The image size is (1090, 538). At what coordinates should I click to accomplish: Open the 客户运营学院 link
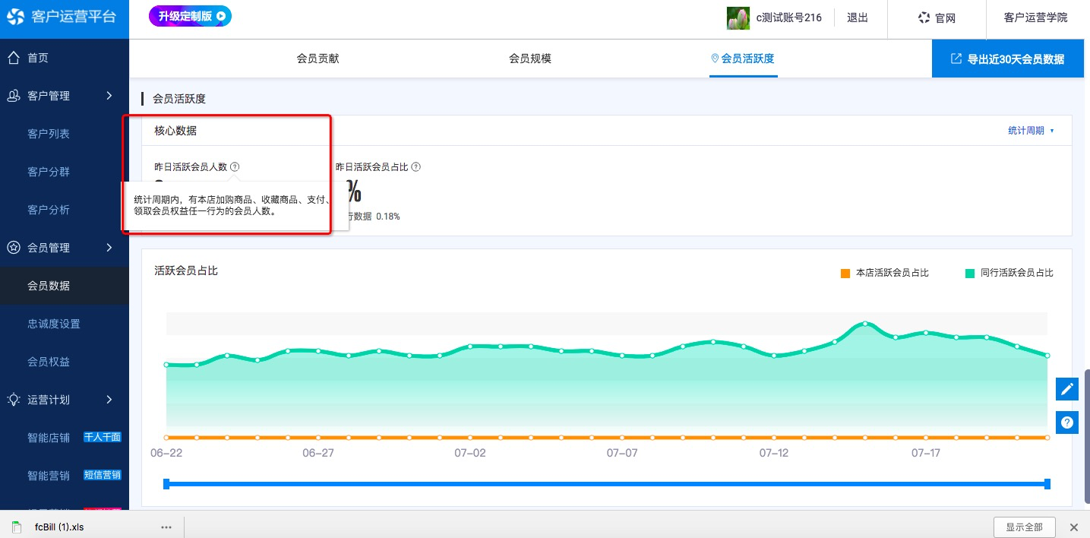1035,17
